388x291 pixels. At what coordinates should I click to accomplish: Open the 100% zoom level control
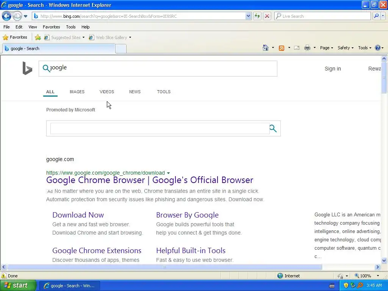[x=367, y=276]
